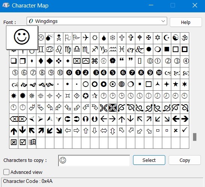Select the sun symbol character
205x187 pixels.
click(x=95, y=38)
